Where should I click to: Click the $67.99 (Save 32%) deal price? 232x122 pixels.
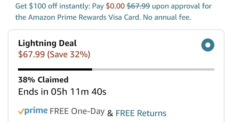pos(54,54)
